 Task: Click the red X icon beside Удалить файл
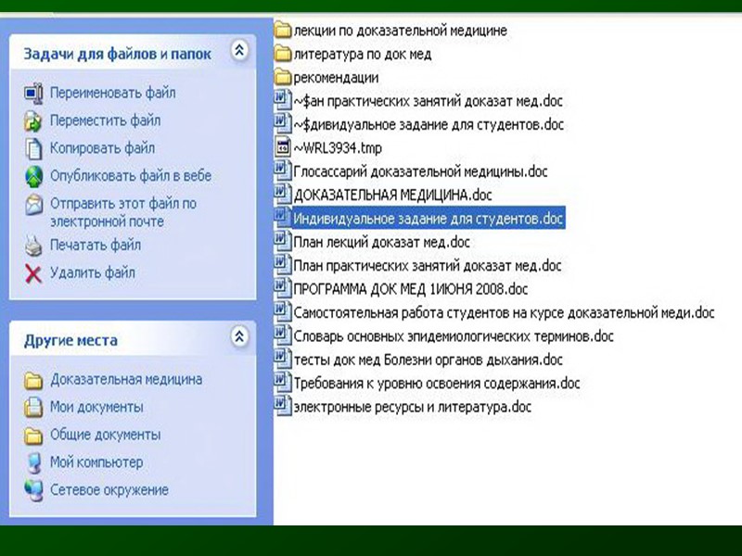pyautogui.click(x=33, y=273)
